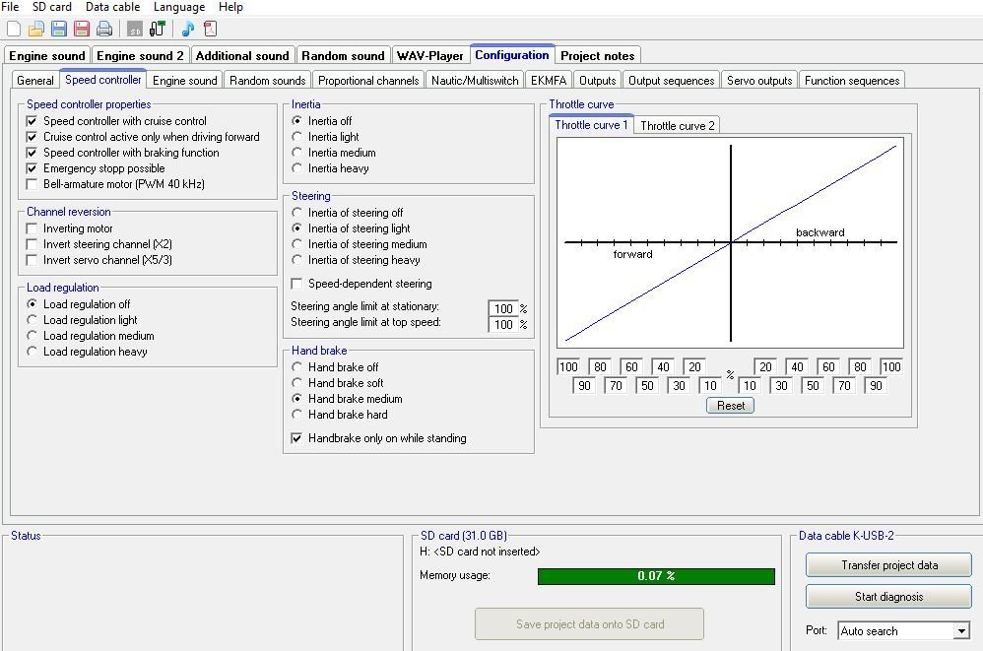This screenshot has height=651, width=983.
Task: Select Hand brake hard option
Action: point(297,415)
